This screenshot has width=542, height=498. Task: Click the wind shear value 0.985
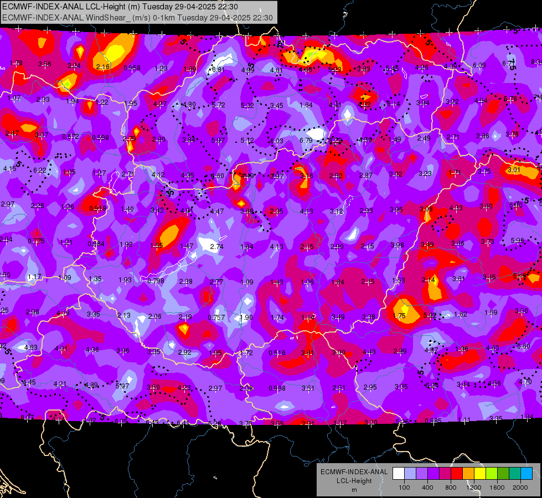click(433, 421)
